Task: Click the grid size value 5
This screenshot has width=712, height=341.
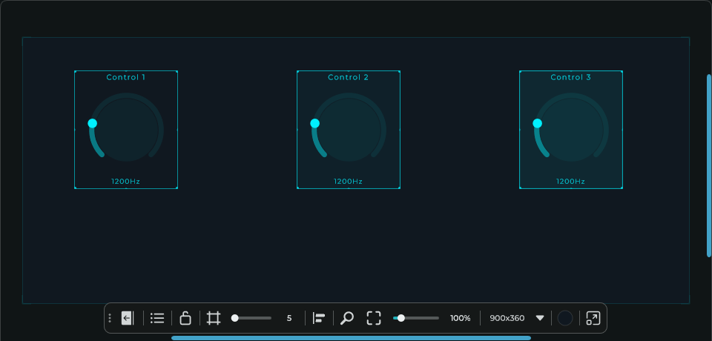Action: 289,318
